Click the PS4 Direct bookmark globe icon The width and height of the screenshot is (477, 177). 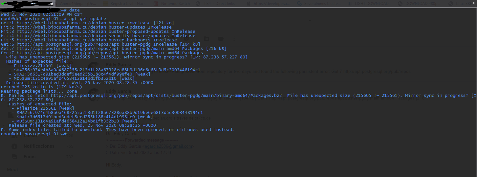pos(198,4)
